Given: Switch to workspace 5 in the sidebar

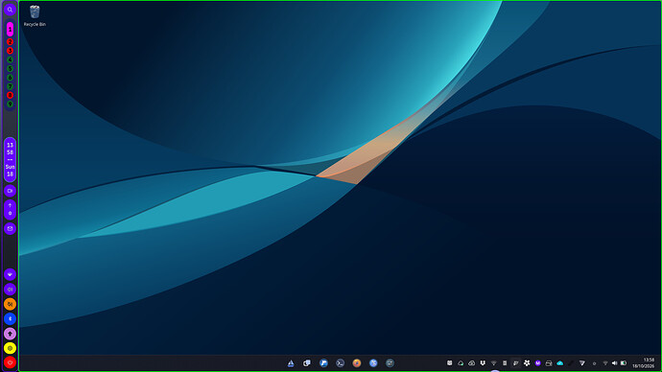Looking at the screenshot, I should 10,68.
